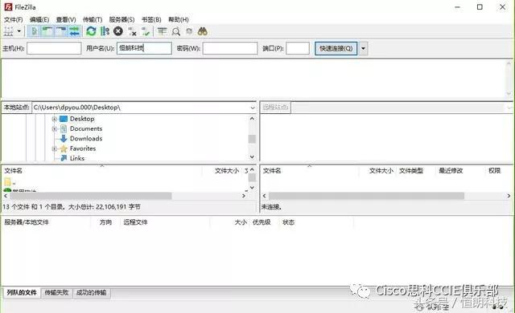Image resolution: width=515 pixels, height=313 pixels.
Task: Toggle message log display icon
Action: tap(34, 31)
